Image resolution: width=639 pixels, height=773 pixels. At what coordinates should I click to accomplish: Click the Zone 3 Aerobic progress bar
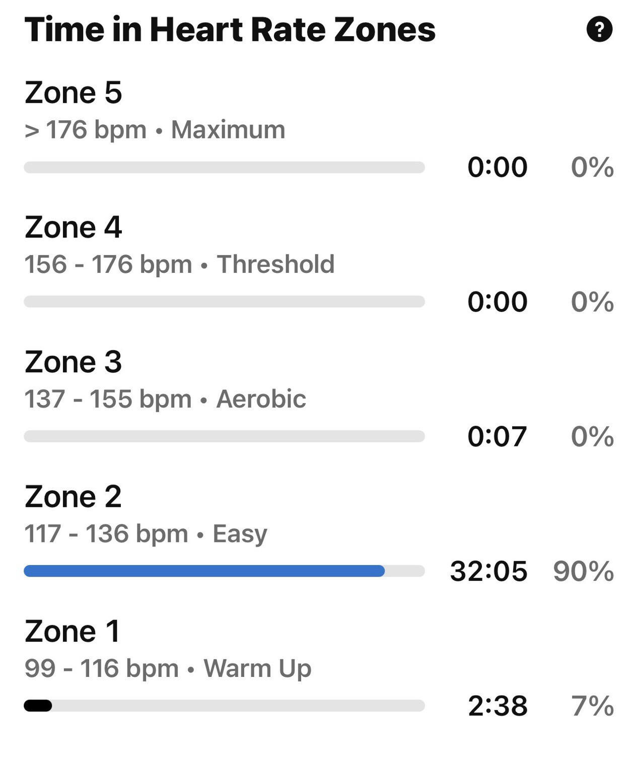point(224,436)
